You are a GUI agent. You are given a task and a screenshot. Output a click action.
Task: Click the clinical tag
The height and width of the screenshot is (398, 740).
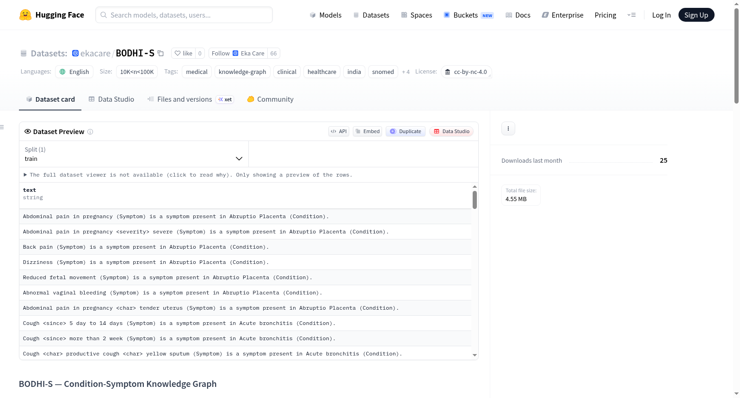coord(287,72)
